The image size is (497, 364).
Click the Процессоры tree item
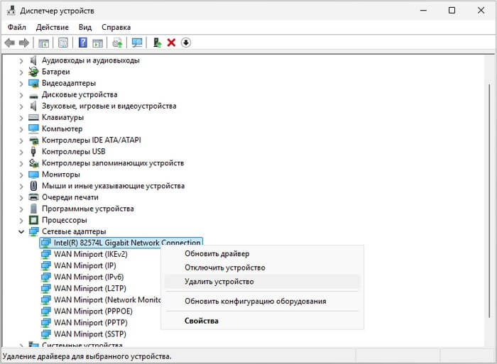64,220
